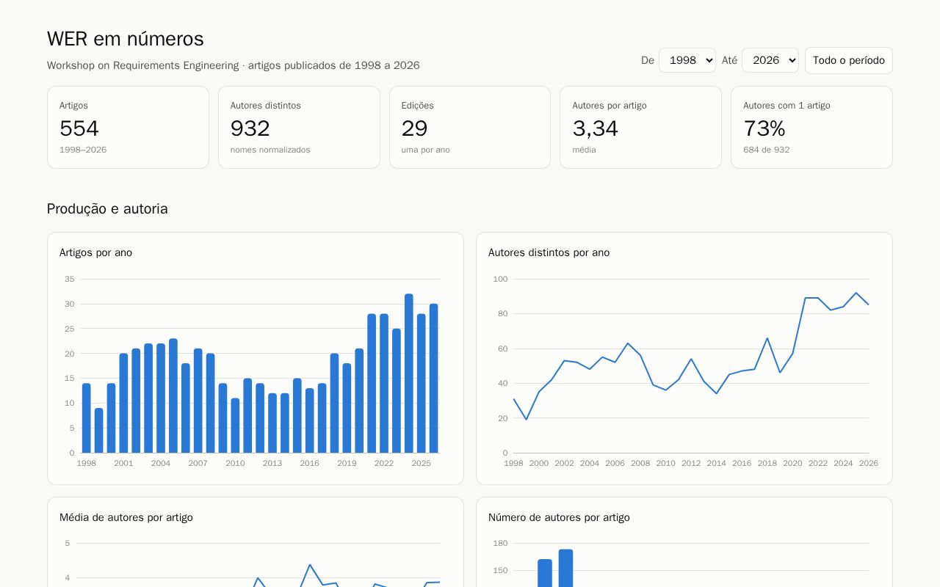Click the "Média de autores por artigo" chart title
Screen dimensions: 940x587
pyautogui.click(x=126, y=517)
